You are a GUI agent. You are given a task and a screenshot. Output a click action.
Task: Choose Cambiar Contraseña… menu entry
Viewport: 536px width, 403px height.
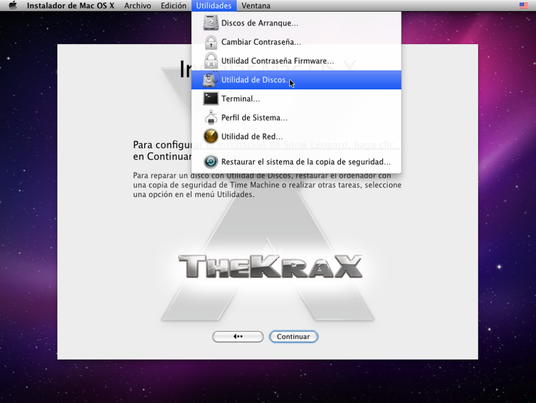(296, 42)
